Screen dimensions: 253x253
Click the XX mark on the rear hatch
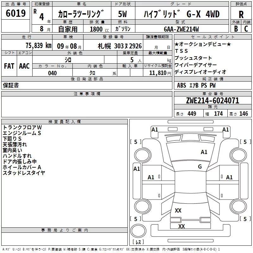coord(178,210)
